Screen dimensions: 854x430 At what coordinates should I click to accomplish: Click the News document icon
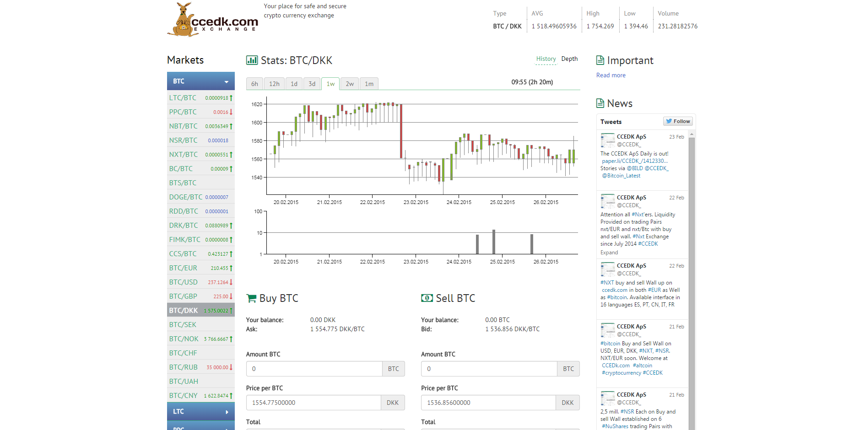(x=600, y=103)
